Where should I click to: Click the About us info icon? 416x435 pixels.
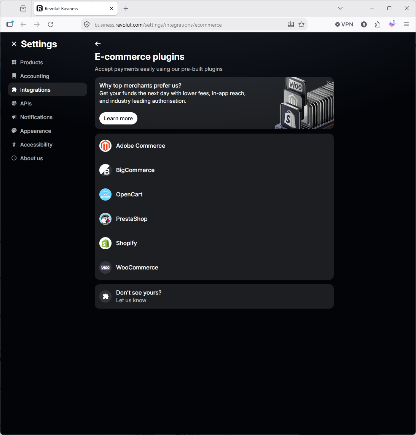click(14, 158)
